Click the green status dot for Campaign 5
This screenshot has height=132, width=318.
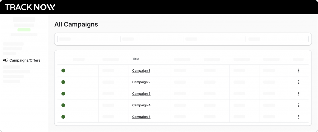(63, 117)
